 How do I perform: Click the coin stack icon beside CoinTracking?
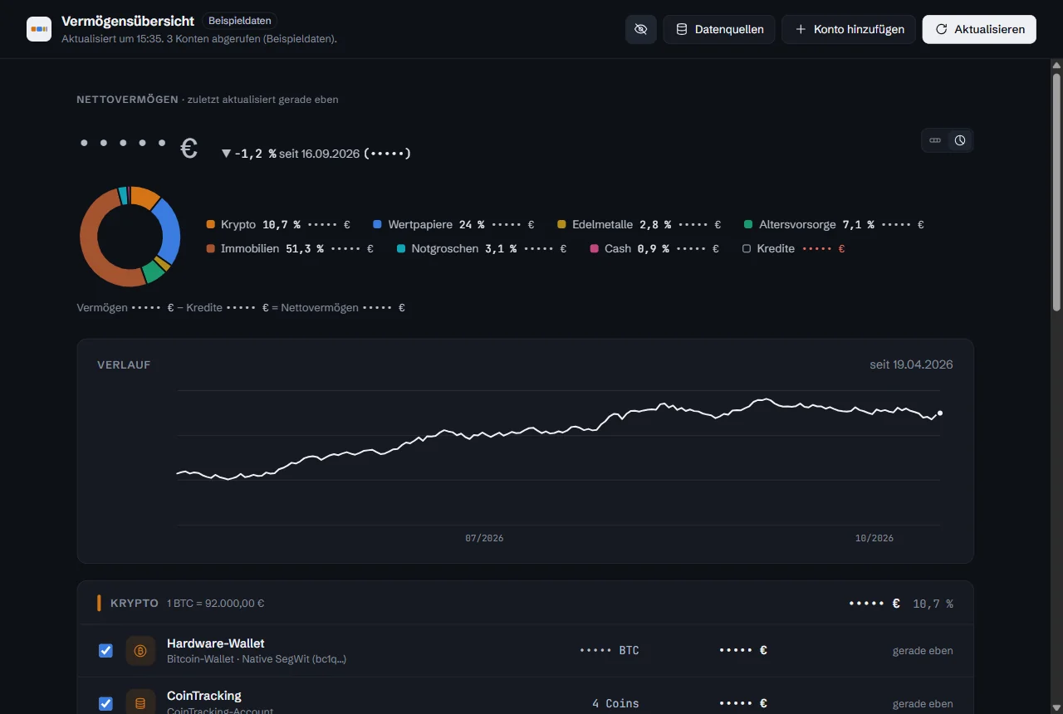coord(140,702)
